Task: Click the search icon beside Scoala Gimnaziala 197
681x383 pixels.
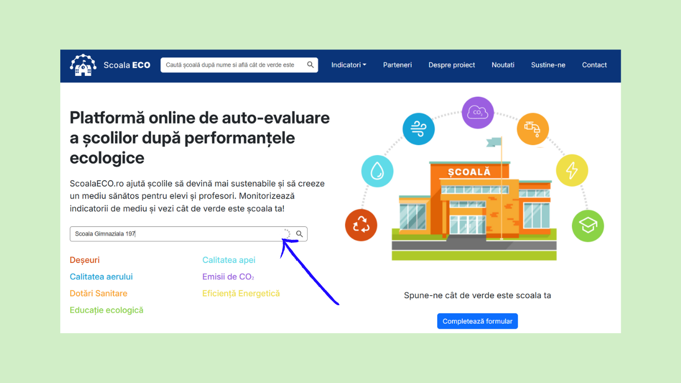Action: [x=300, y=234]
